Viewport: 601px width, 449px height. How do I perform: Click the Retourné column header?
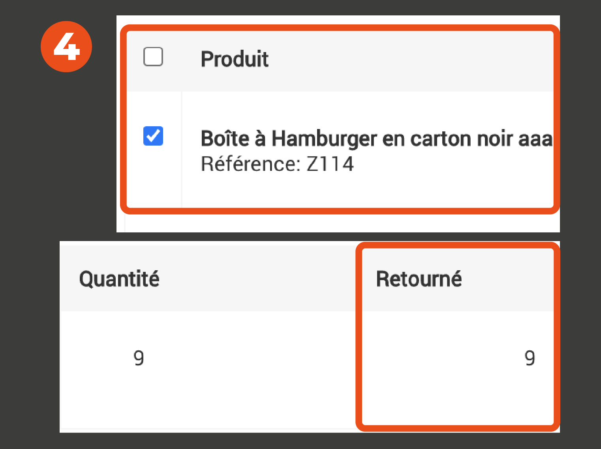pos(419,279)
